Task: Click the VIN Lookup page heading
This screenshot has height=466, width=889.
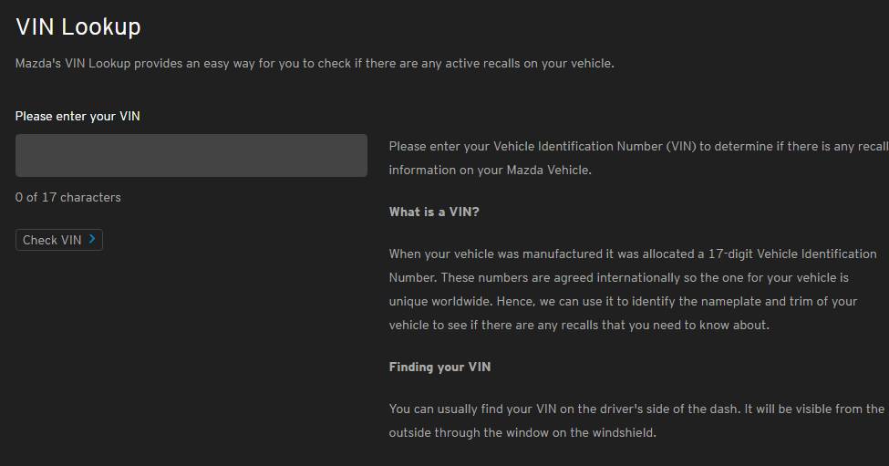Action: click(x=78, y=26)
